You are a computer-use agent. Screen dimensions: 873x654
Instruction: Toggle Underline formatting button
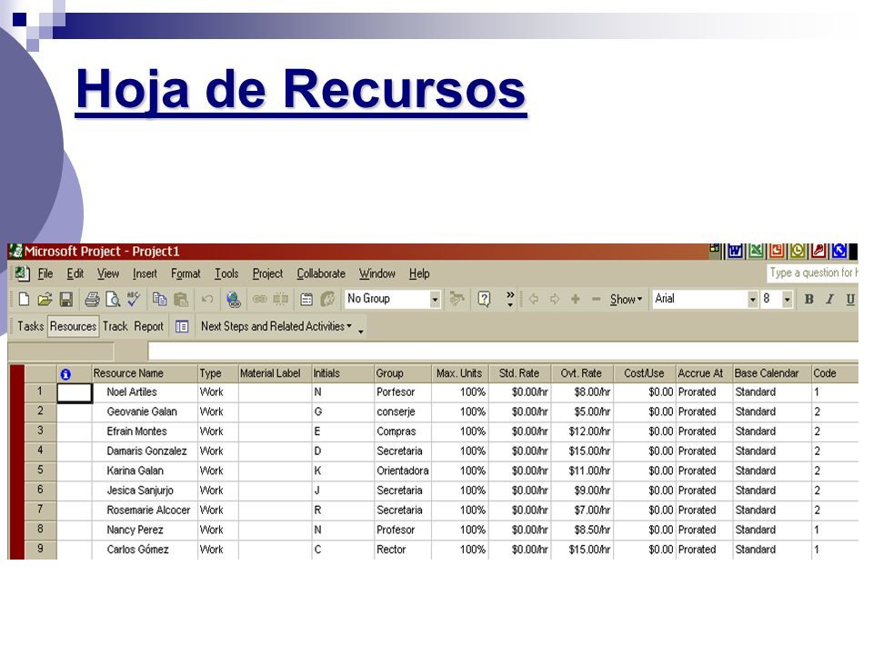850,299
